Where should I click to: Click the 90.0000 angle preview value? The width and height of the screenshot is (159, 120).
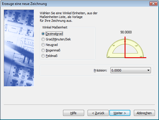coord(126,32)
